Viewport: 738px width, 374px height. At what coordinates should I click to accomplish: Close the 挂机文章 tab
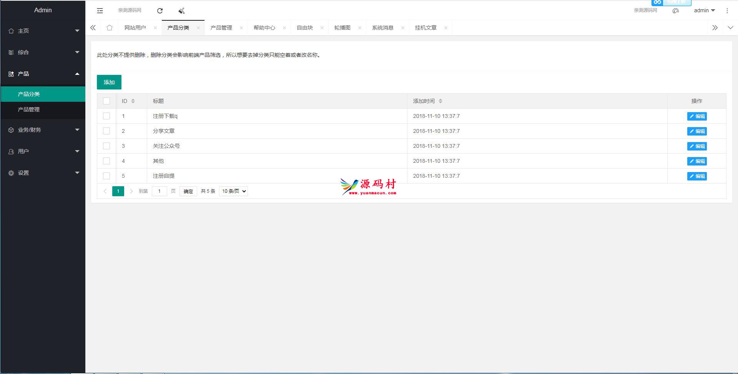coord(446,28)
